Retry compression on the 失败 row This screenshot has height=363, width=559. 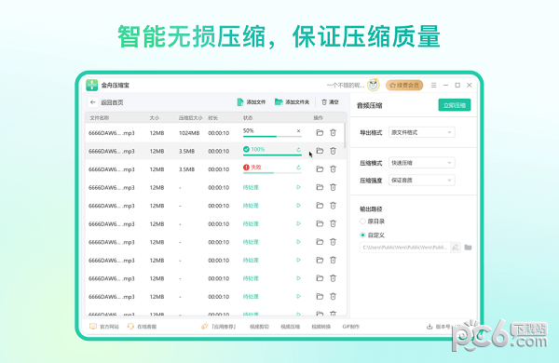pos(298,168)
